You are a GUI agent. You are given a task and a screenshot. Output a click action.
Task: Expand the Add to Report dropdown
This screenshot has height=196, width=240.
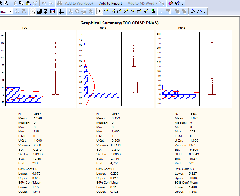124,3
